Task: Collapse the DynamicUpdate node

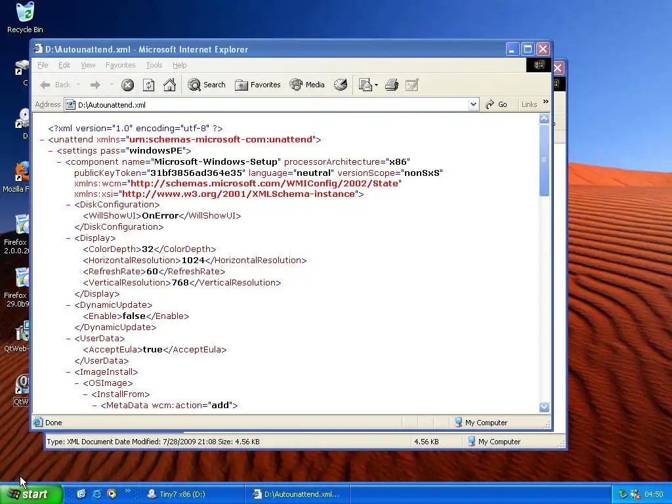Action: coord(68,305)
